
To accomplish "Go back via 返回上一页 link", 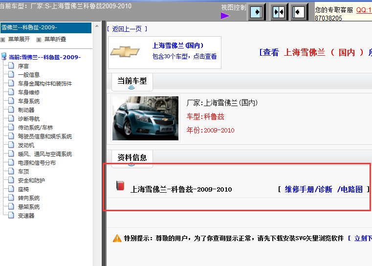I will 127,29.
